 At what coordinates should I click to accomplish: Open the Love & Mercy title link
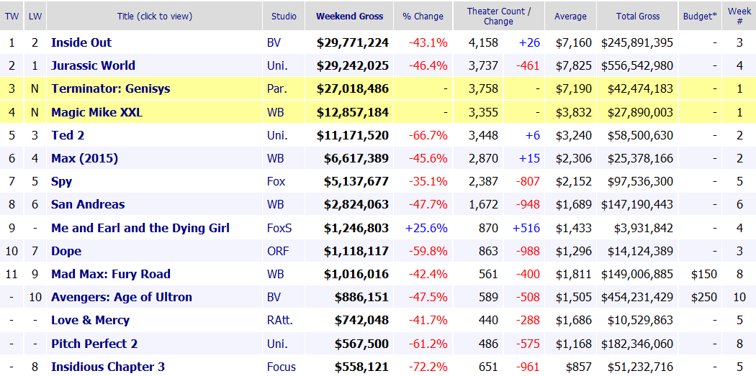(90, 321)
